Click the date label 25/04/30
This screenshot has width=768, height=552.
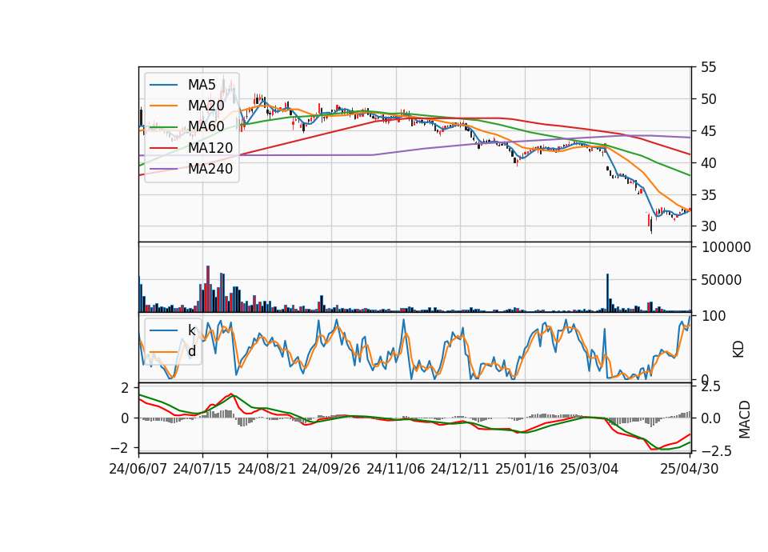coord(690,469)
